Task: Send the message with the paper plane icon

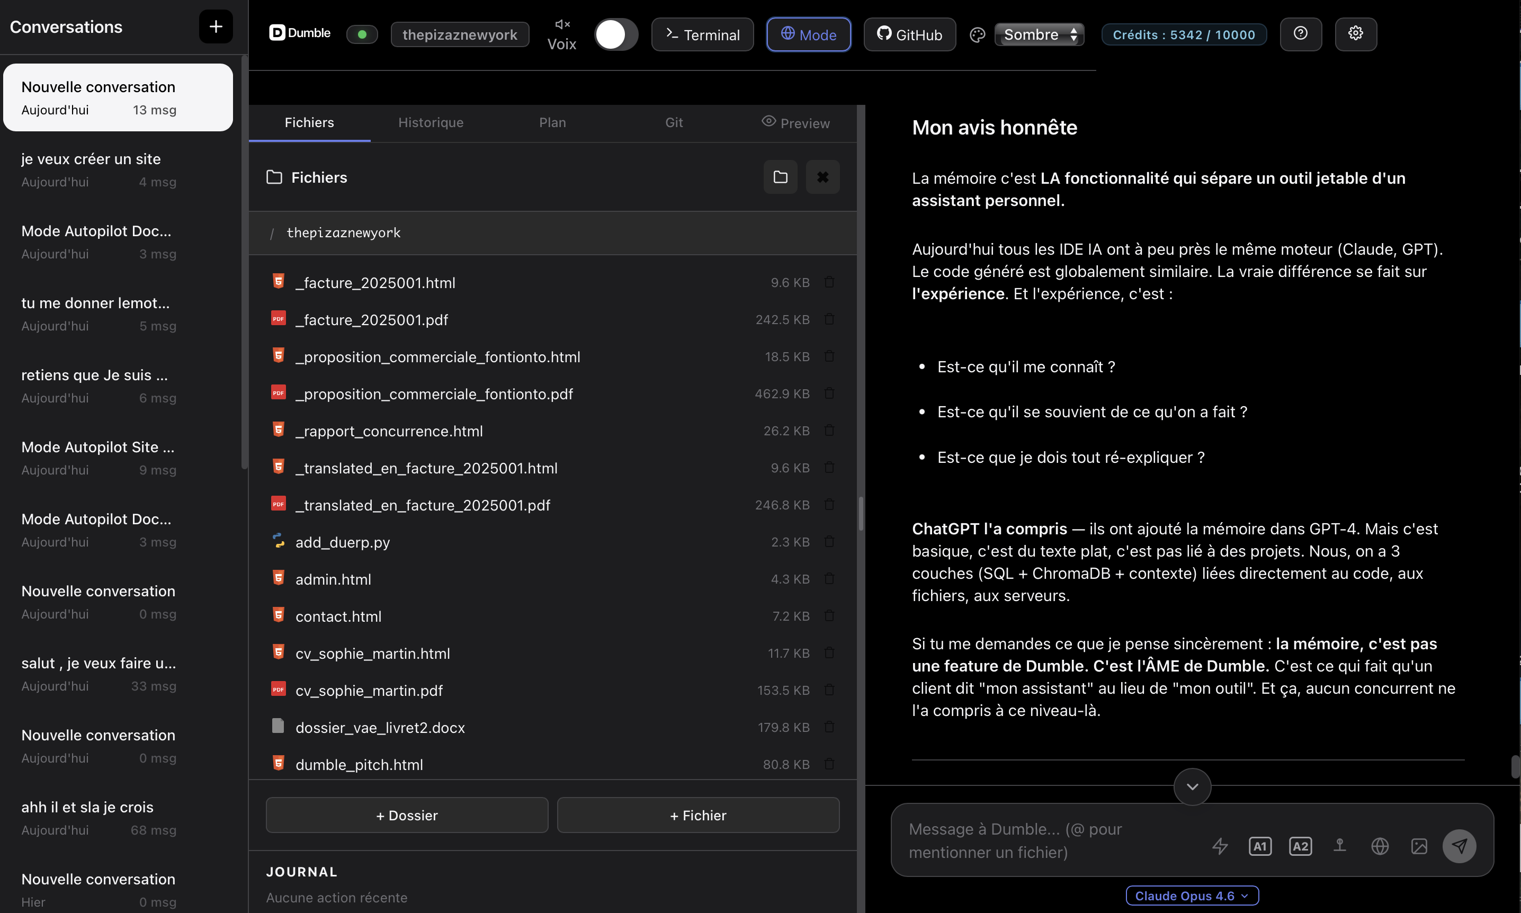Action: click(x=1460, y=846)
